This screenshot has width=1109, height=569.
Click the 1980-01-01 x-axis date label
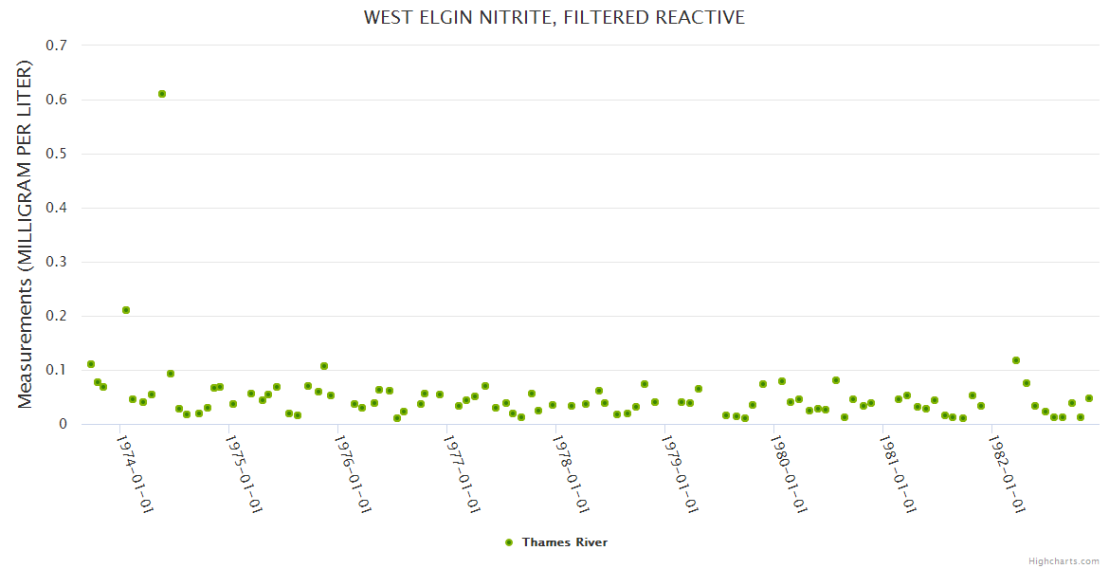(789, 474)
